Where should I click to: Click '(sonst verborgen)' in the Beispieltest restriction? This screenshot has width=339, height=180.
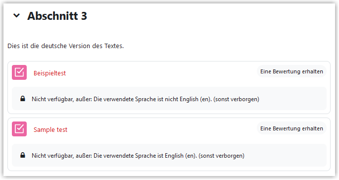[x=236, y=99]
